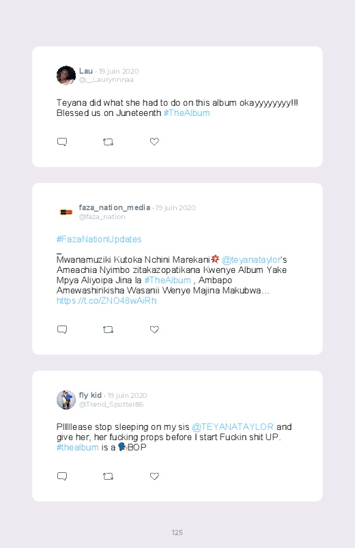Open the t.co/ZNO48wAiRh link
355x548 pixels.
click(x=106, y=301)
